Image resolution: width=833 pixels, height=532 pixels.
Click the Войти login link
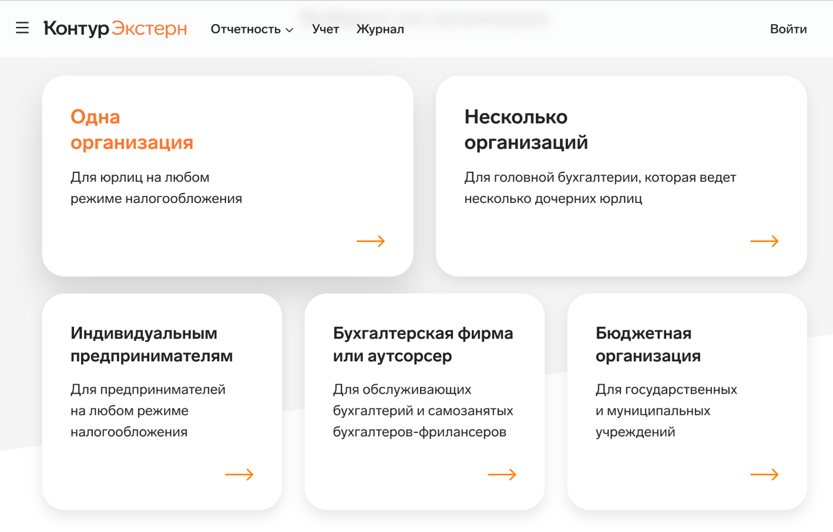788,29
